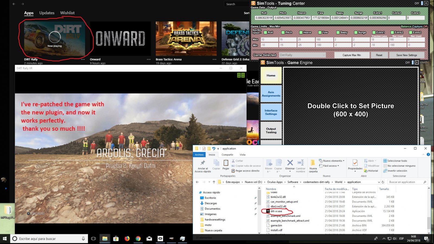Click the Copiar copy icon in Portapapeles
Screen dimensions: 434x244
(216, 163)
